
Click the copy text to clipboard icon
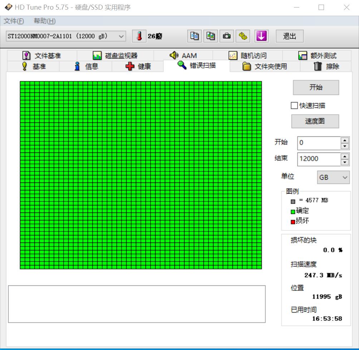[195, 36]
